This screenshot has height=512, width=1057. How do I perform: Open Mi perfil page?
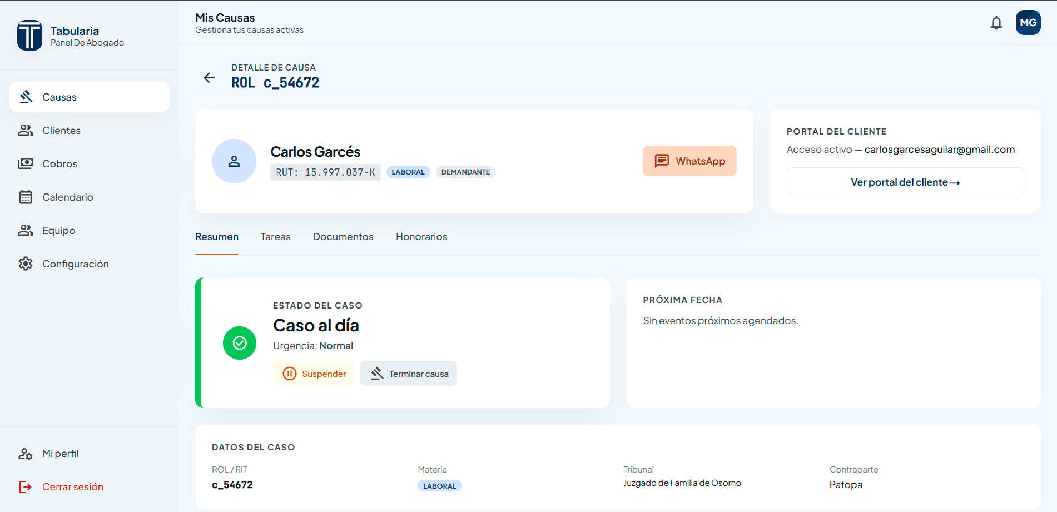pos(90,454)
